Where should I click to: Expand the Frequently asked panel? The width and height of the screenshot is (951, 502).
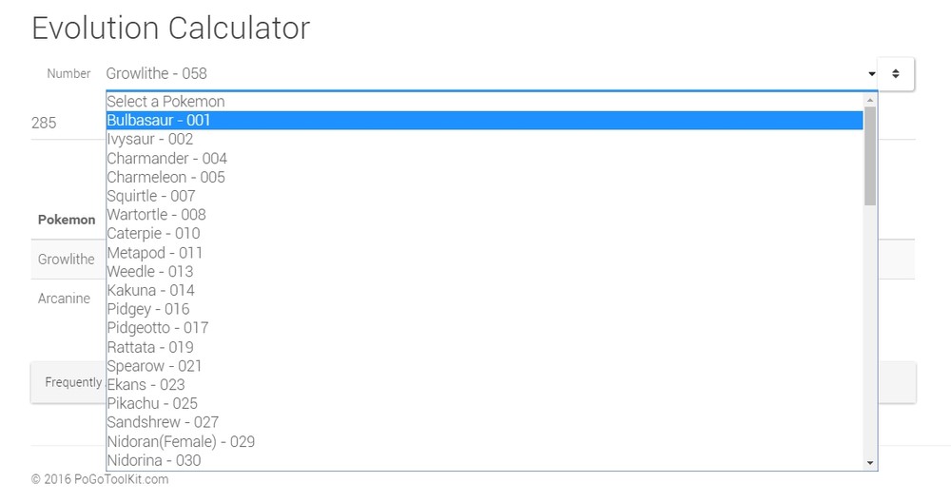68,382
